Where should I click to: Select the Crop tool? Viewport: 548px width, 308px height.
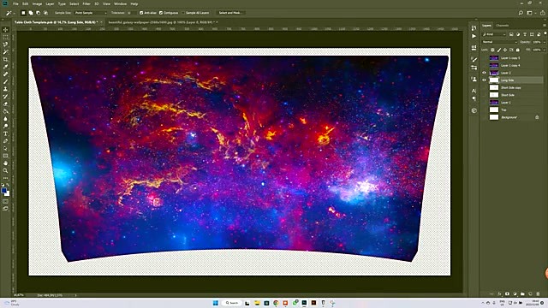pos(5,59)
